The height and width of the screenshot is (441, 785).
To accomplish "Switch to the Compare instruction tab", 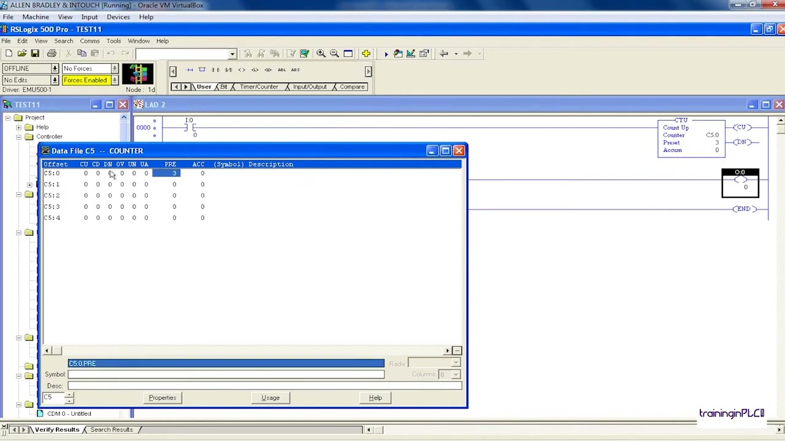I will pos(352,87).
